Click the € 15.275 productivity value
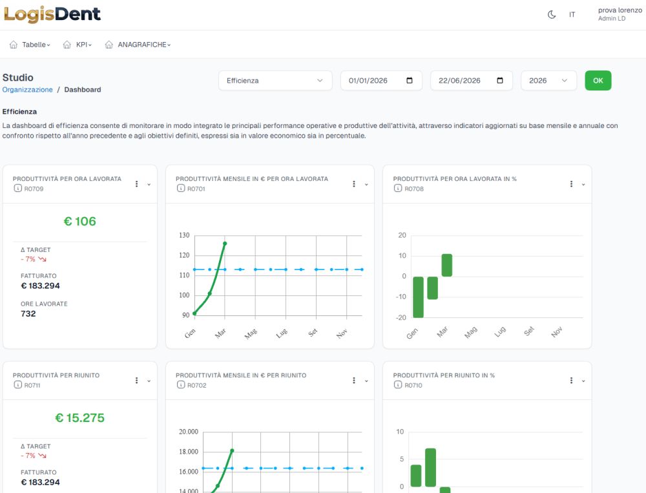646x493 pixels. point(80,417)
